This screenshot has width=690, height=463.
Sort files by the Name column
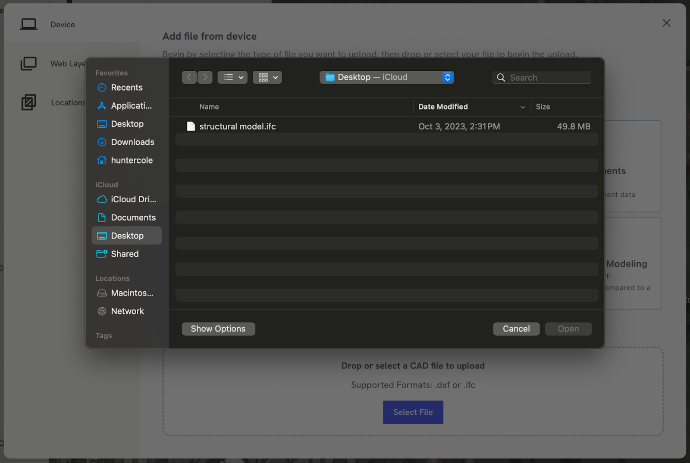pyautogui.click(x=209, y=107)
